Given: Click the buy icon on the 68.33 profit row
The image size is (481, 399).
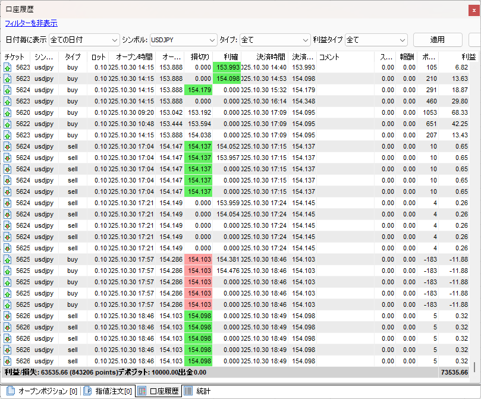Looking at the screenshot, I should point(8,112).
